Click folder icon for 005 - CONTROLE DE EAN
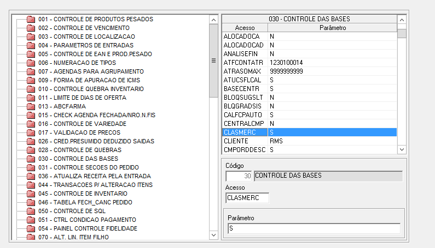 [31, 54]
